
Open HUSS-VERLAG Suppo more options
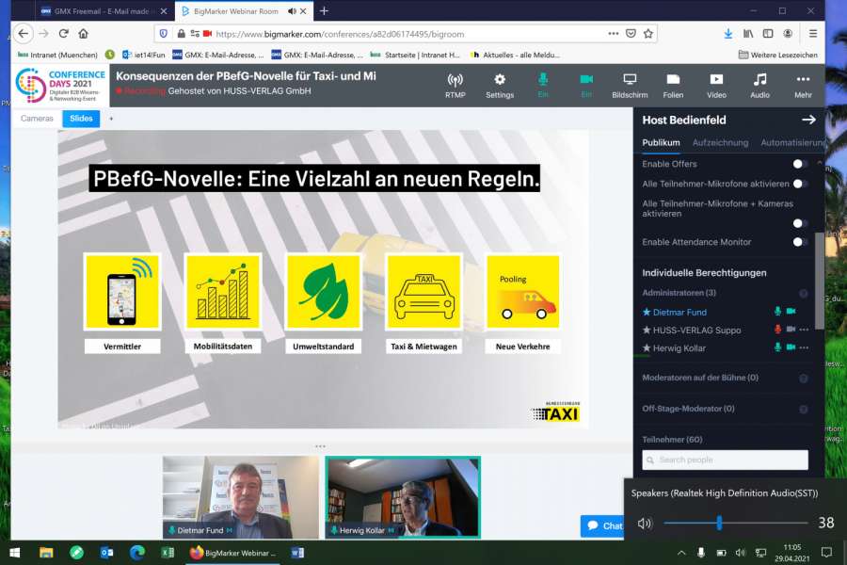pyautogui.click(x=804, y=330)
